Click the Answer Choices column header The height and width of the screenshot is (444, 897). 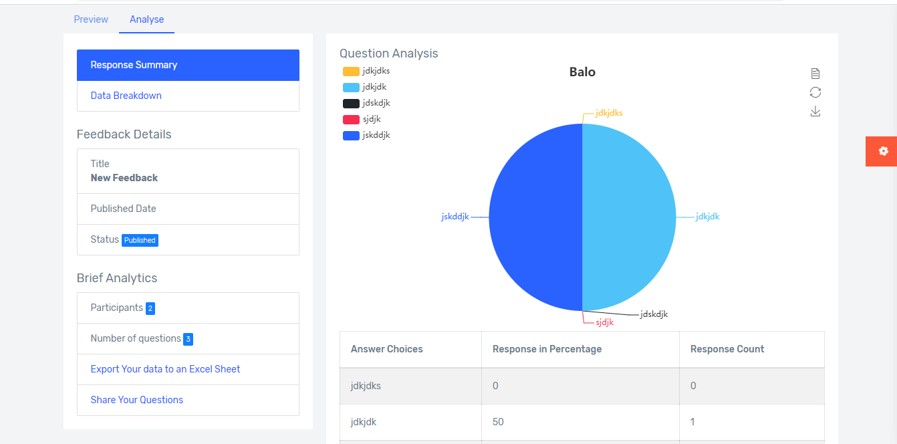[x=410, y=349]
